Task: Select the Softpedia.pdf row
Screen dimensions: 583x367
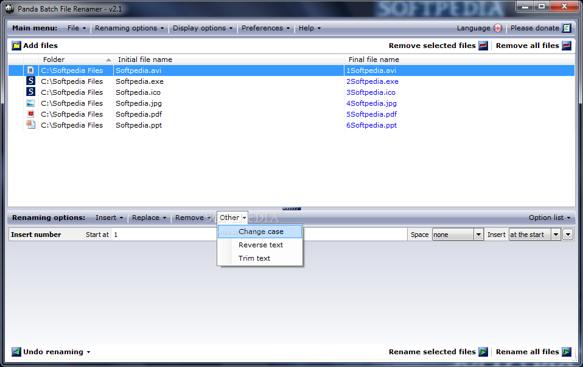Action: [x=291, y=114]
